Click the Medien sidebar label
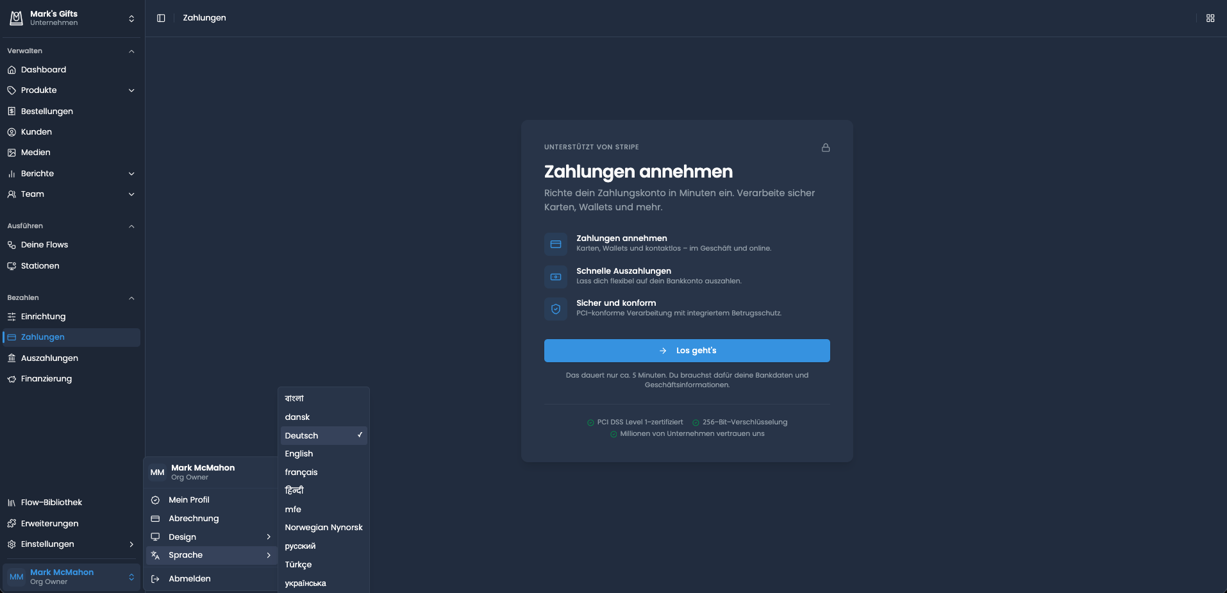 (35, 153)
